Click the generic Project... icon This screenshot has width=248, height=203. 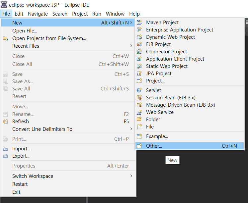pyautogui.click(x=139, y=80)
